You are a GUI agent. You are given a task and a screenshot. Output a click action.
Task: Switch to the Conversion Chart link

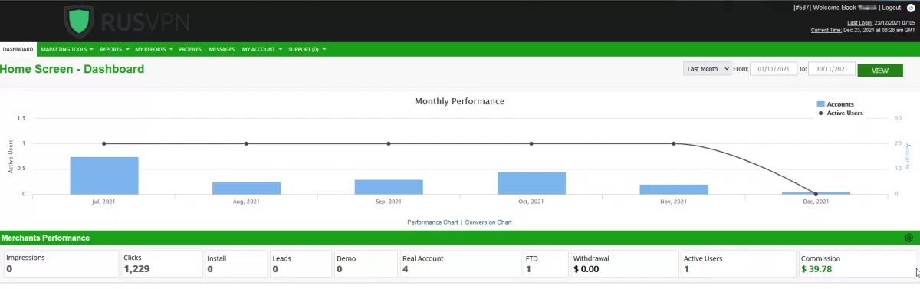(488, 222)
